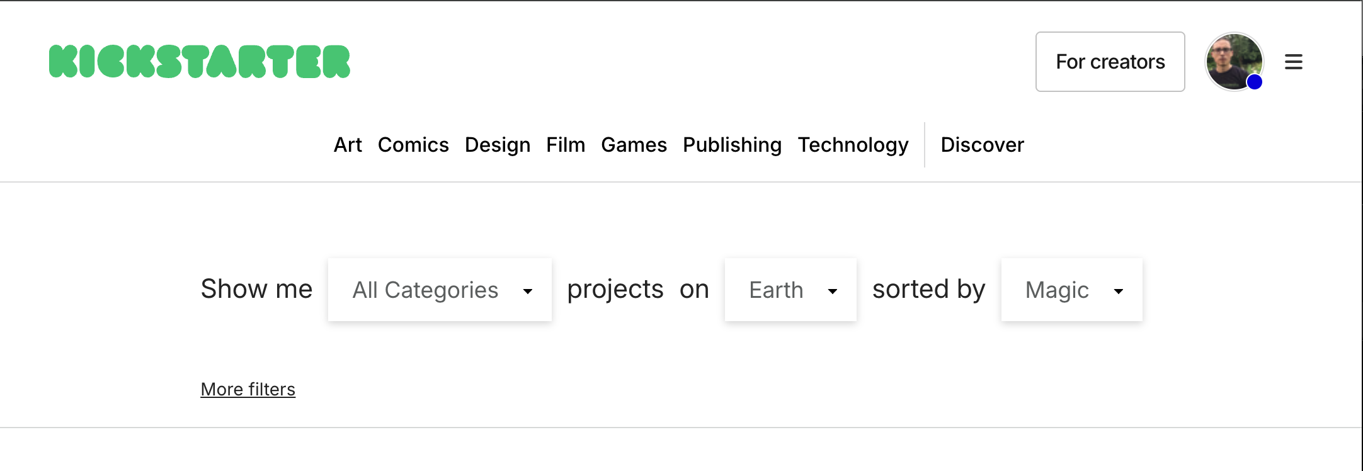Show More filters
The image size is (1363, 471).
[248, 389]
